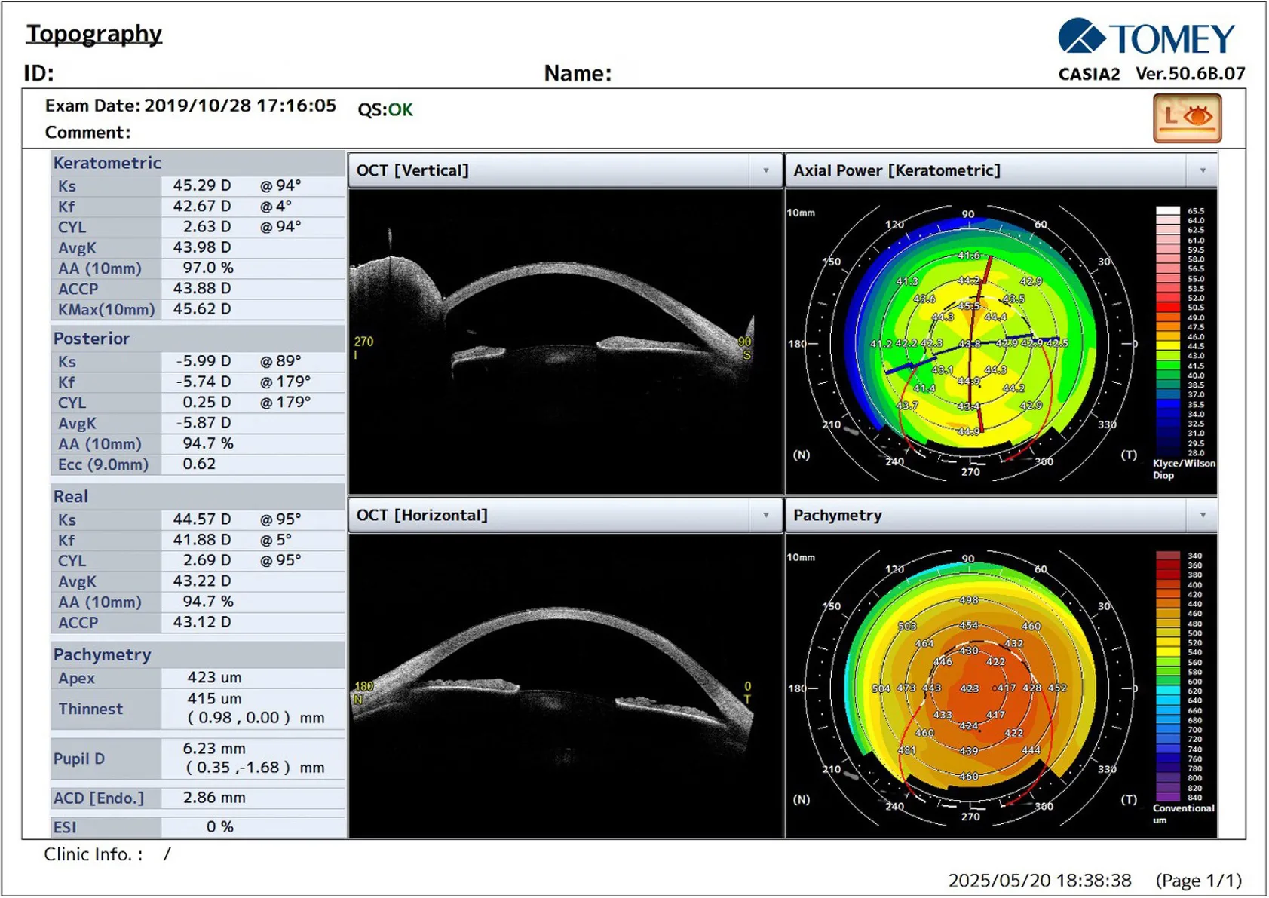This screenshot has width=1269, height=898.
Task: Click the Ecc (9.0mm) value 0.62
Action: [200, 464]
